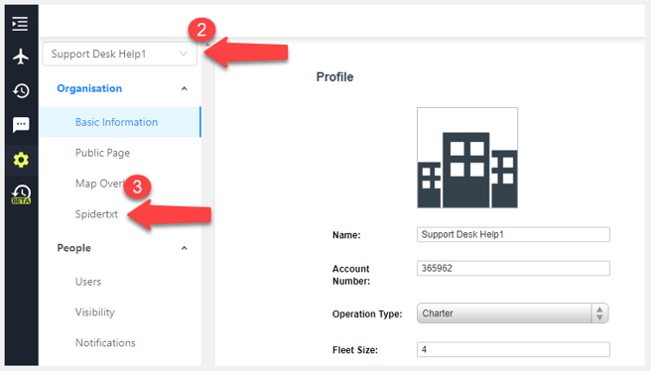Toggle the sidebar menu hamburger icon
Viewport: 651px width, 371px height.
tap(20, 24)
